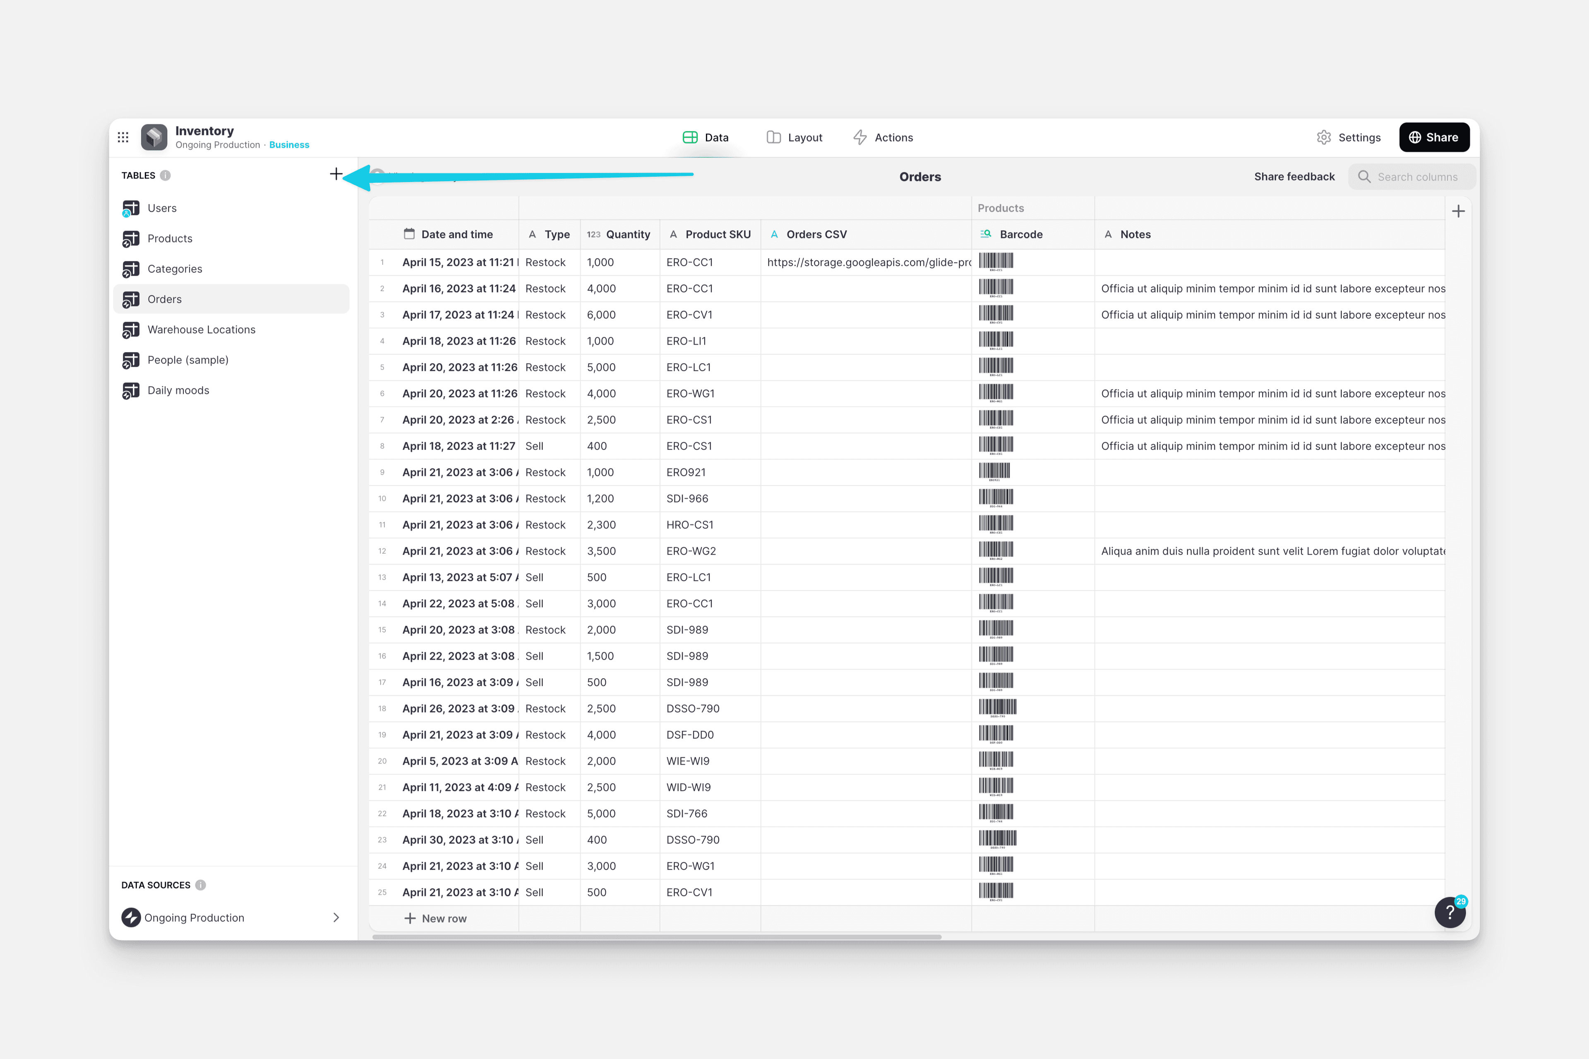Add a New row at table bottom
1589x1059 pixels.
coord(435,919)
